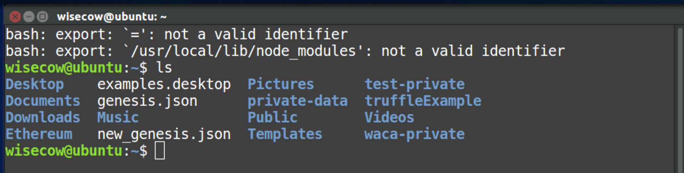Click the cursor at the command prompt
Screen dimensions: 684x173
pyautogui.click(x=160, y=151)
